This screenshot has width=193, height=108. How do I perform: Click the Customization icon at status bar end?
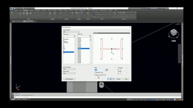point(182,100)
